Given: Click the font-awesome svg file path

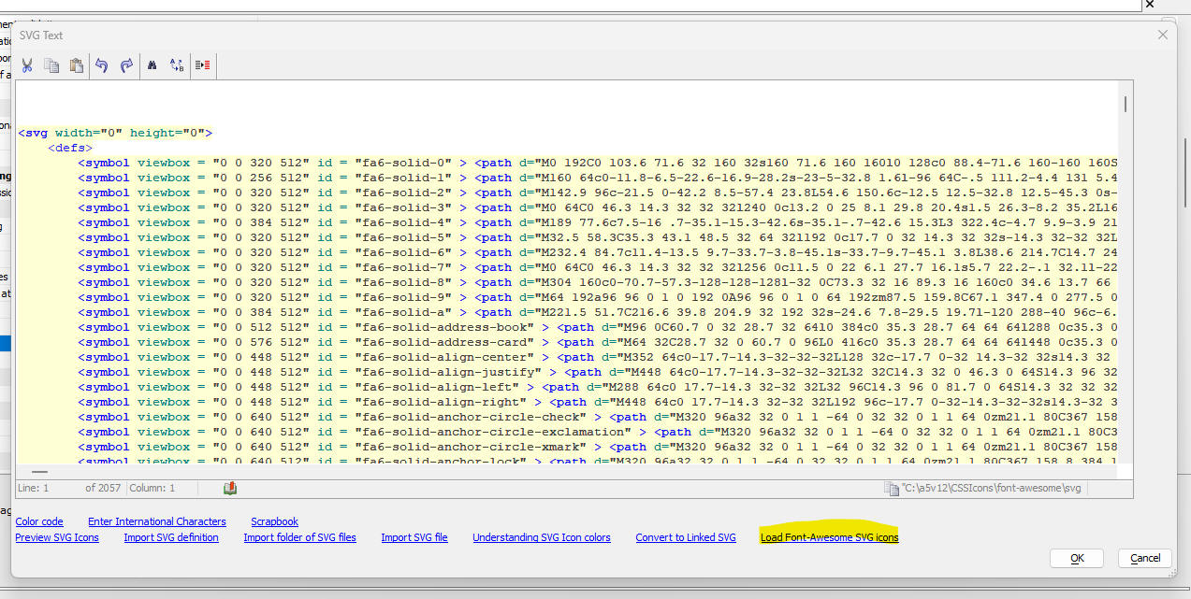Looking at the screenshot, I should 993,488.
